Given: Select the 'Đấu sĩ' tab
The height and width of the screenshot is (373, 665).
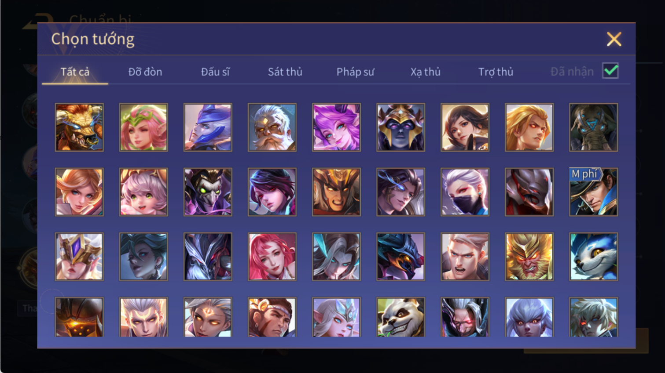Looking at the screenshot, I should pos(215,72).
